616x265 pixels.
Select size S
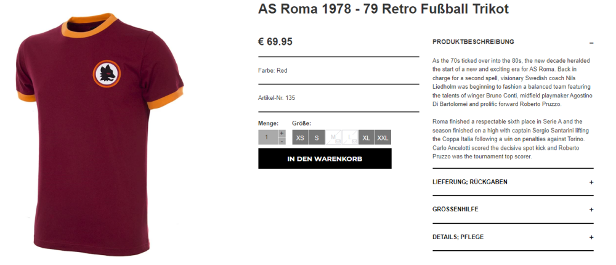click(317, 137)
